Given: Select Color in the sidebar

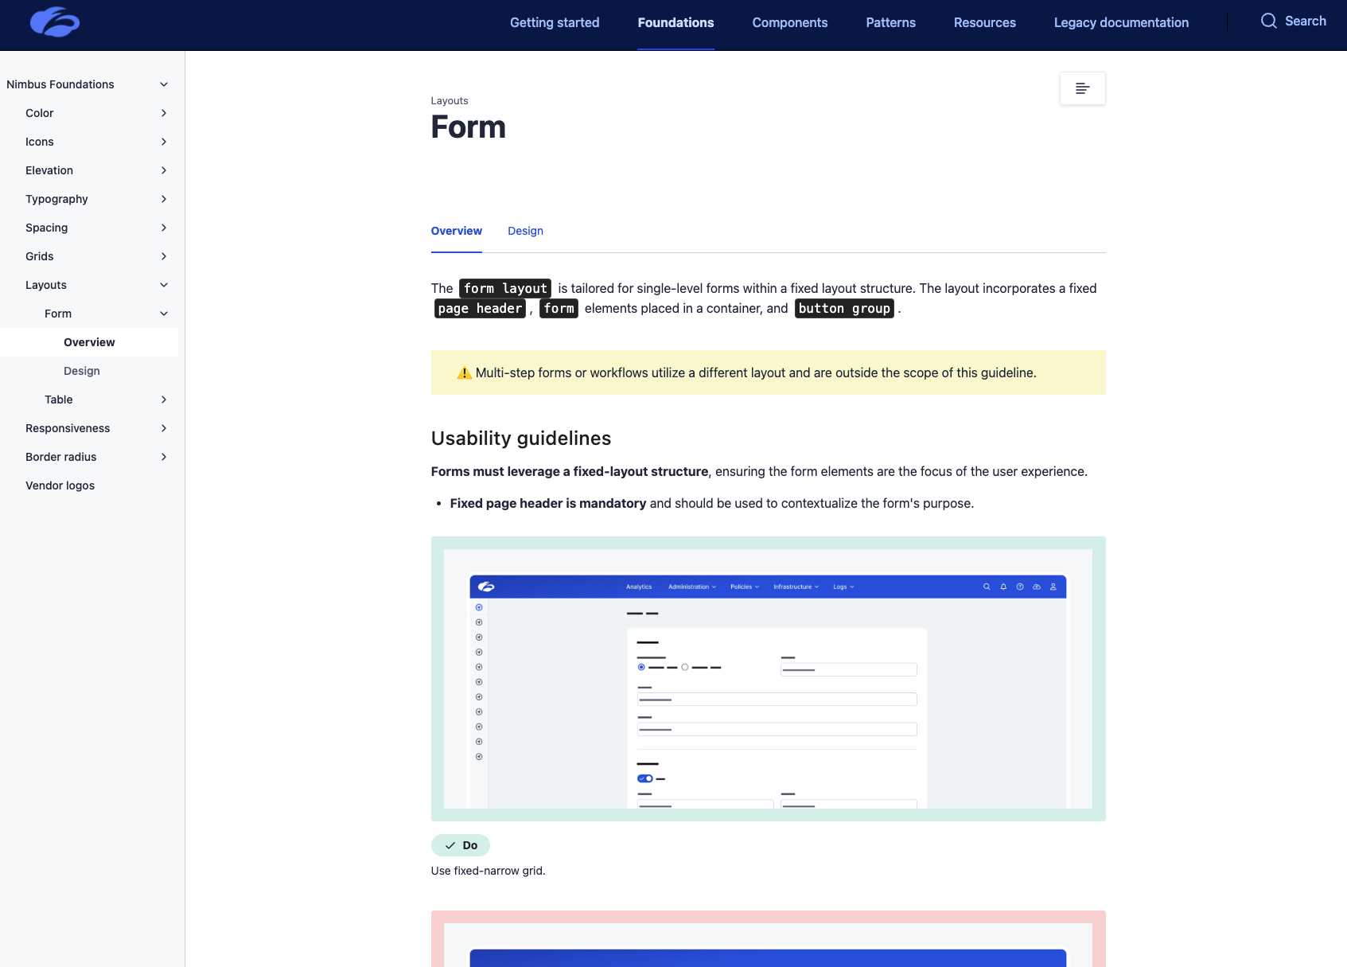Looking at the screenshot, I should tap(40, 113).
